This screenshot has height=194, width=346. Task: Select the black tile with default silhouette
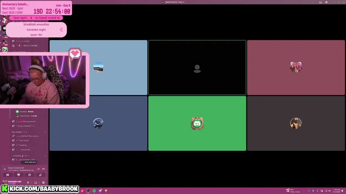coord(197,67)
